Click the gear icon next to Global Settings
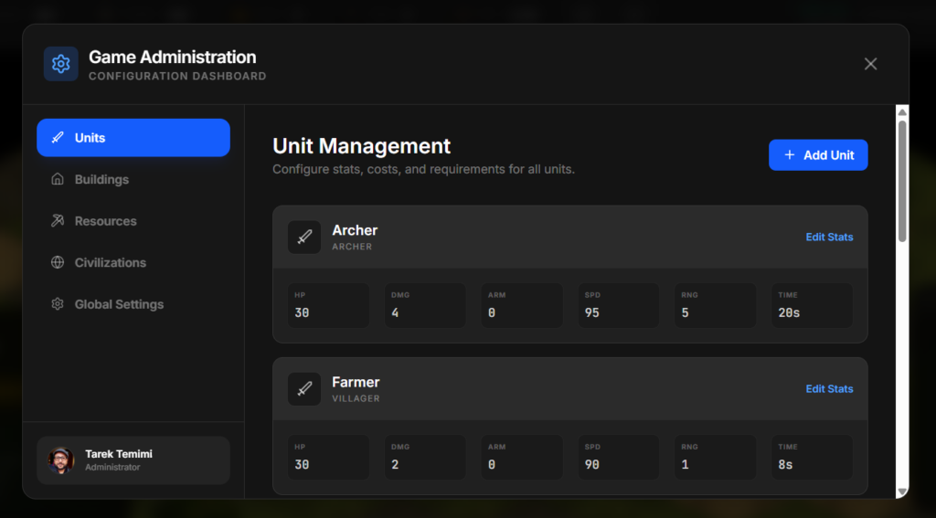 coord(58,304)
